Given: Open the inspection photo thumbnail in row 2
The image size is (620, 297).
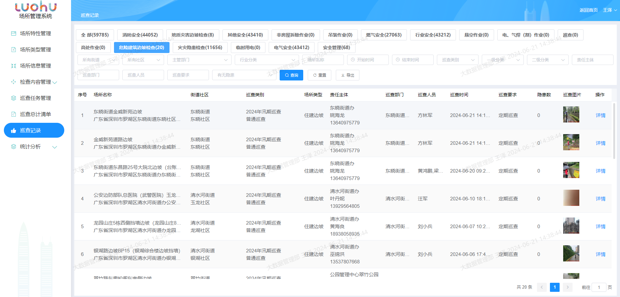Looking at the screenshot, I should tap(571, 142).
